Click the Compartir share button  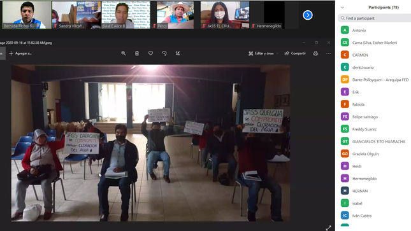(x=295, y=53)
